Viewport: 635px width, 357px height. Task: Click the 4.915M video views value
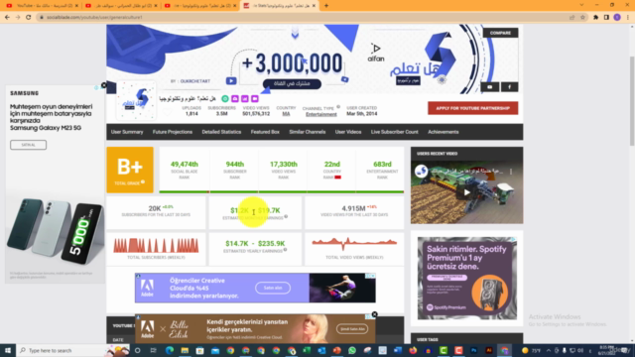click(353, 208)
